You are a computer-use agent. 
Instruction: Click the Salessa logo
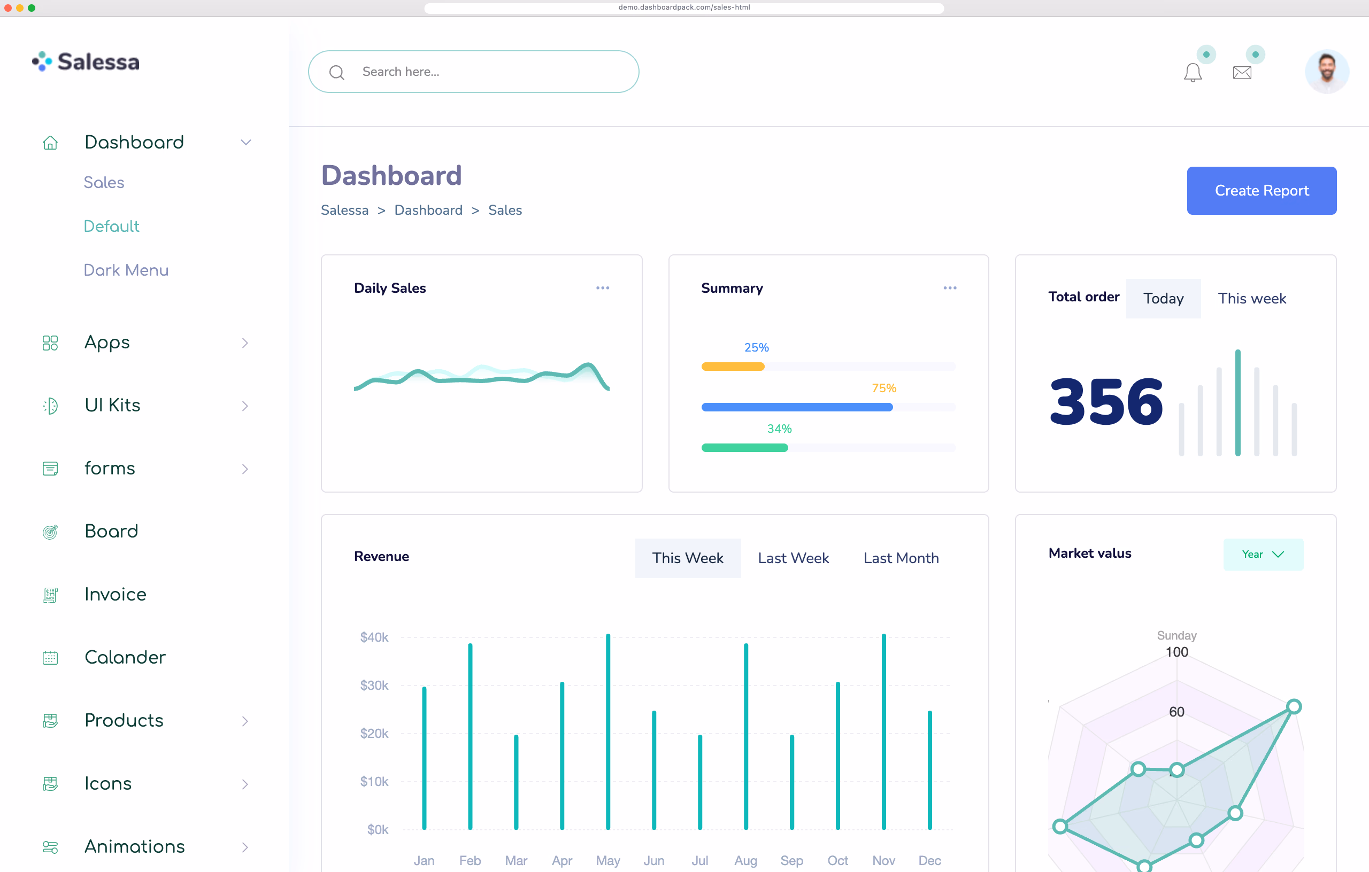click(x=85, y=61)
